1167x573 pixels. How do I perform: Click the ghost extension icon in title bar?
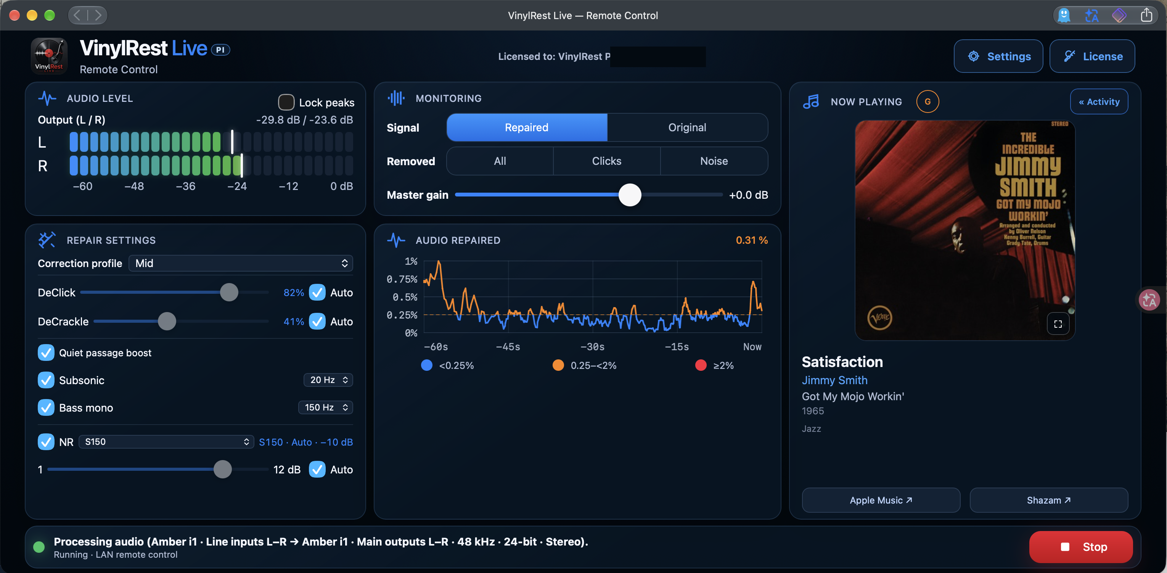point(1064,15)
